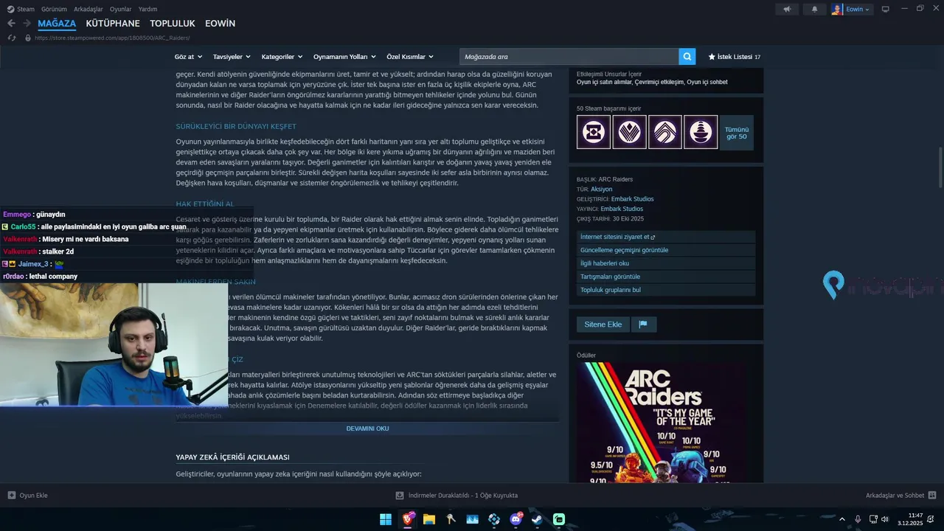944x531 pixels.
Task: Click the Embark Studios publisher link
Action: tap(622, 209)
